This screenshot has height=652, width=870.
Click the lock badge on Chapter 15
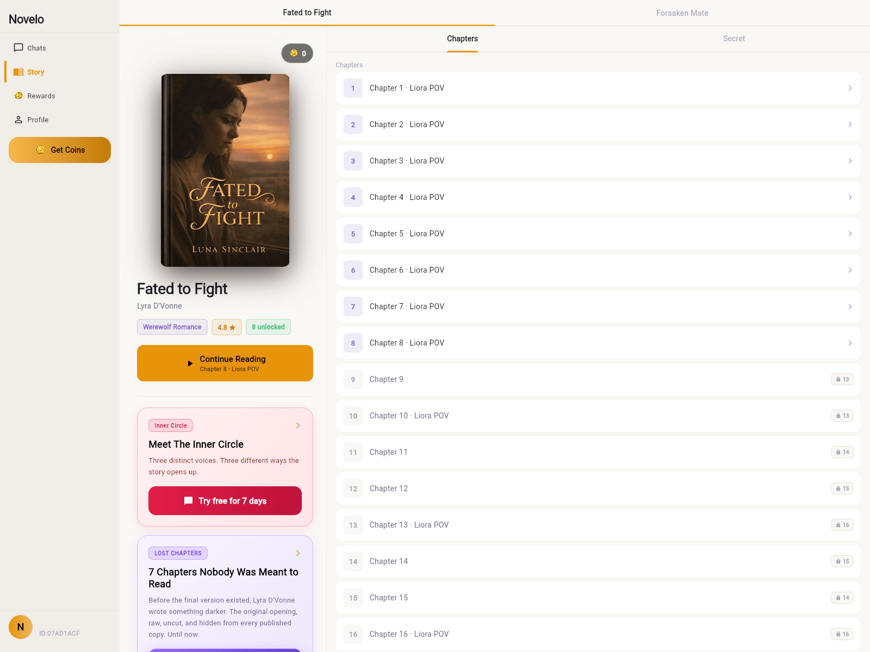point(842,598)
